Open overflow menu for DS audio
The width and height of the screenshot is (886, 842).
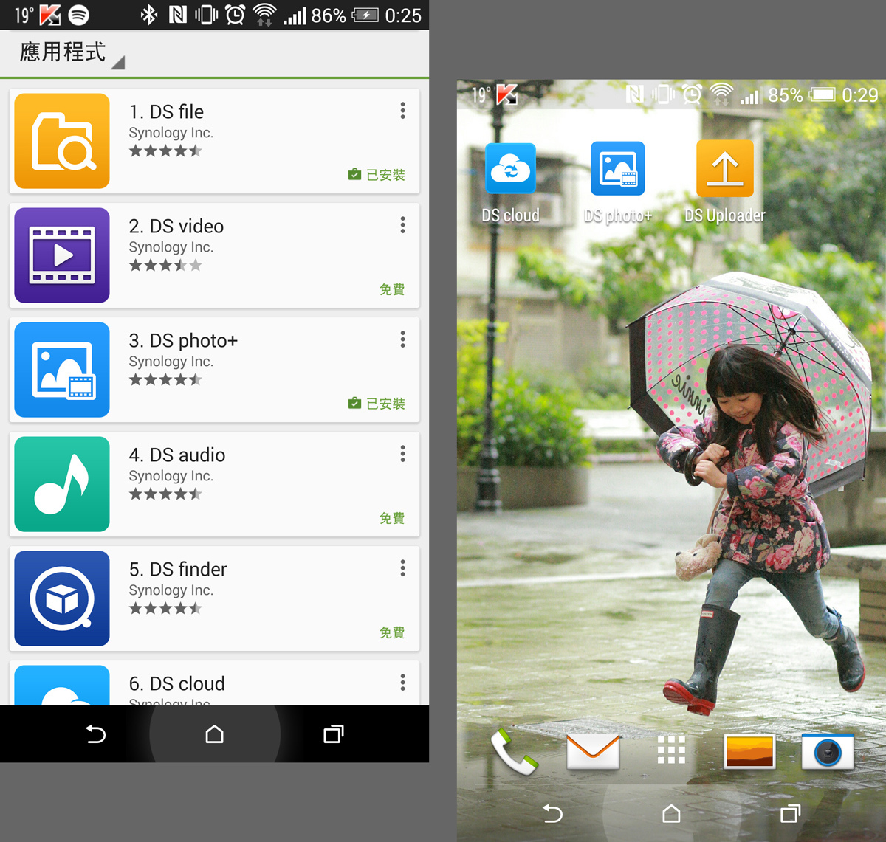coord(402,454)
